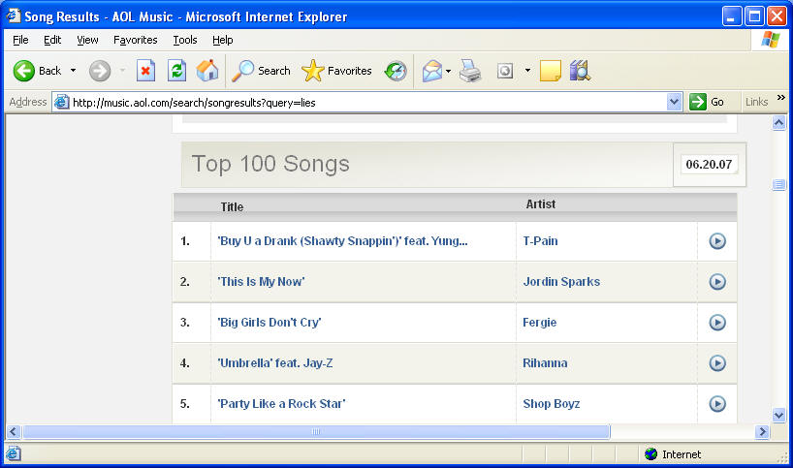Click the horizontal scrollbar left arrow
The width and height of the screenshot is (793, 468).
14,431
